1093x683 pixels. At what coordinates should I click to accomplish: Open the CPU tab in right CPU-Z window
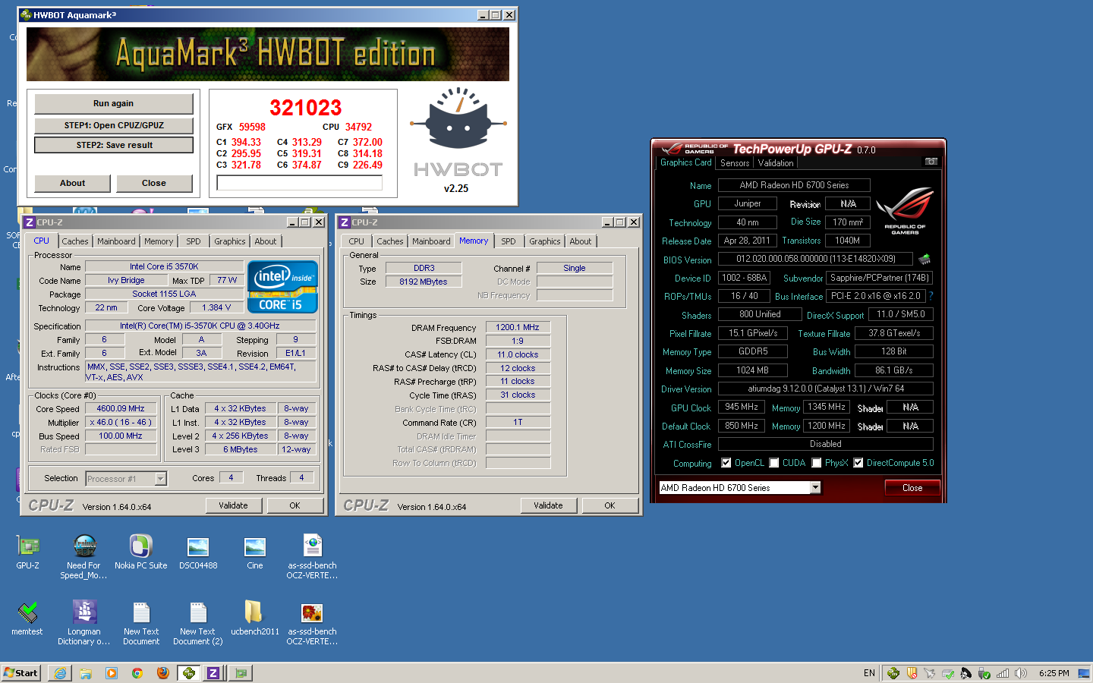click(357, 241)
